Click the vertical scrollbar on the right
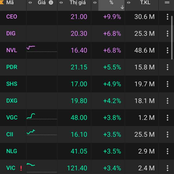Screen dimensions: 174x174 tap(172, 38)
